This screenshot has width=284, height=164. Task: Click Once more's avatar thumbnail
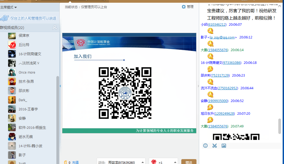[12, 72]
